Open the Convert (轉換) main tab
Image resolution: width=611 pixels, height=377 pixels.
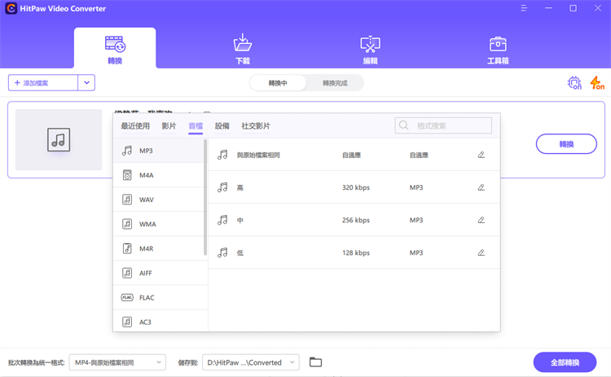(x=115, y=48)
